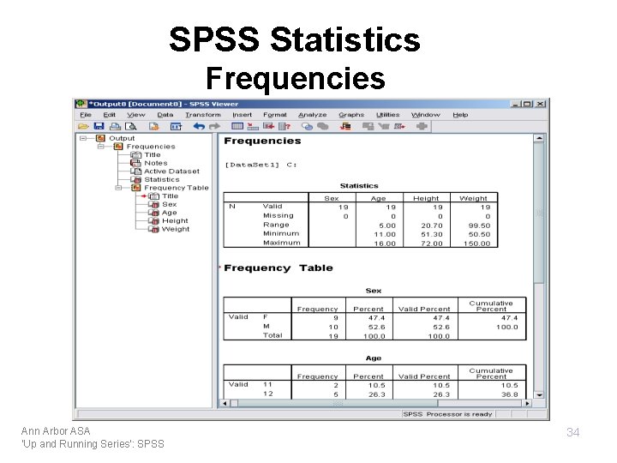Click the blue Use Sets toolbar icon
The image size is (617, 463).
307,126
